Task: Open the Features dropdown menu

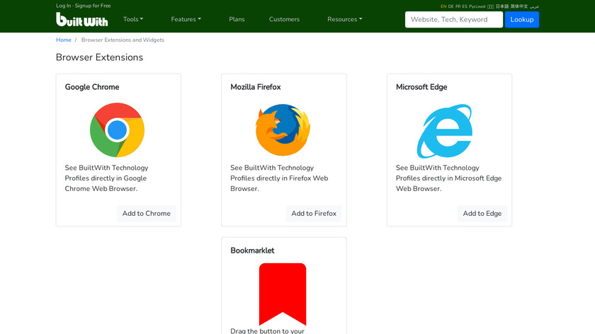Action: (186, 19)
